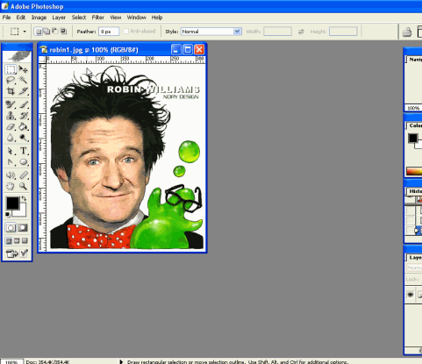Select the Eraser tool
Viewport: 422px width, 364px height.
tap(11, 126)
